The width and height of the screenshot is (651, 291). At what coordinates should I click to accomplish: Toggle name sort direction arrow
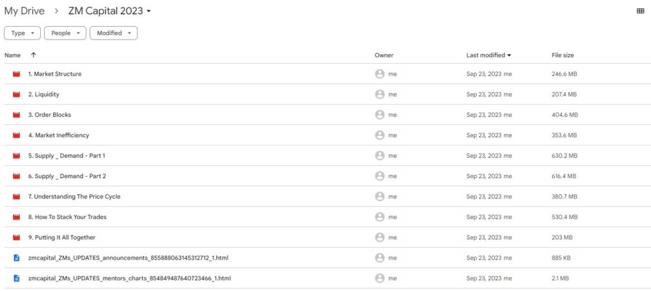(33, 55)
